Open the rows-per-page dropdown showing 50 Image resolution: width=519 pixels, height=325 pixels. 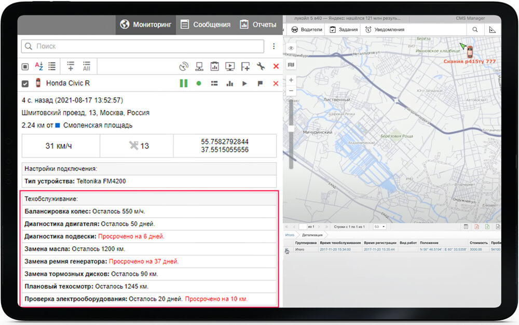[x=380, y=227]
